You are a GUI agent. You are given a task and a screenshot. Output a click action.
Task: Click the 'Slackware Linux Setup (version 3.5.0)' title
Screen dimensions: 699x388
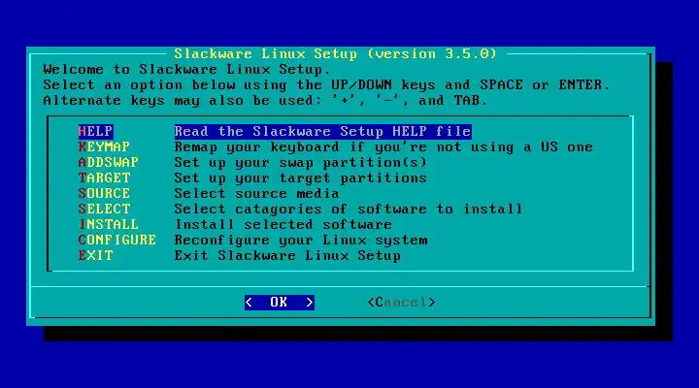(335, 54)
